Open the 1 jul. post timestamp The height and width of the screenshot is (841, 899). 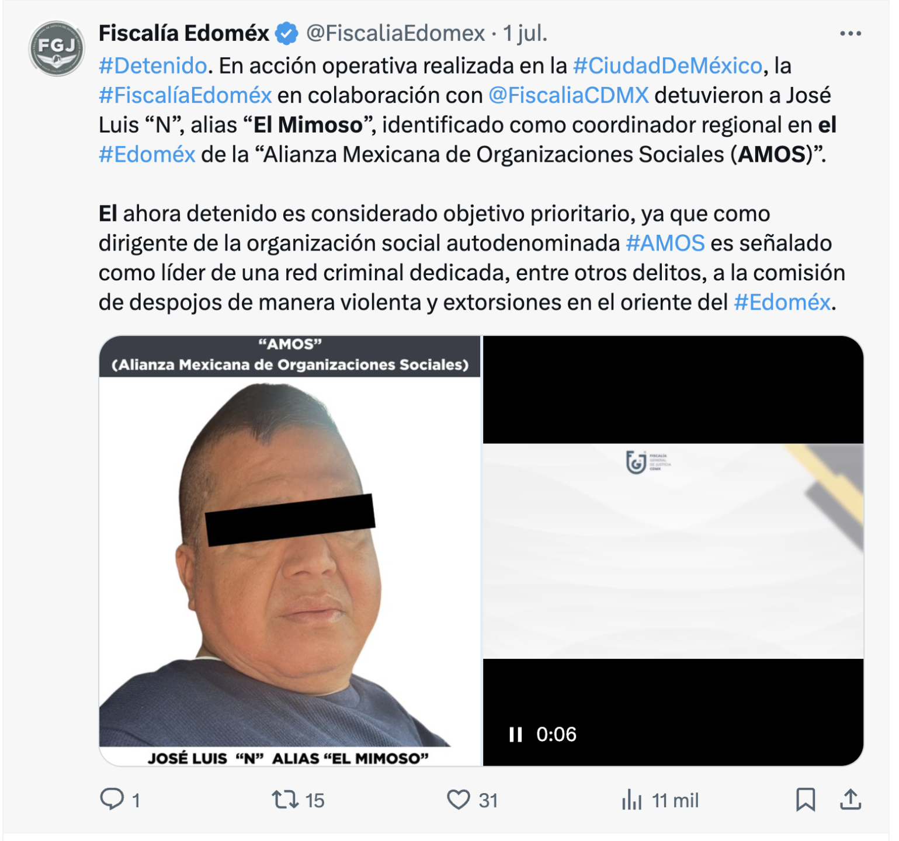click(525, 34)
